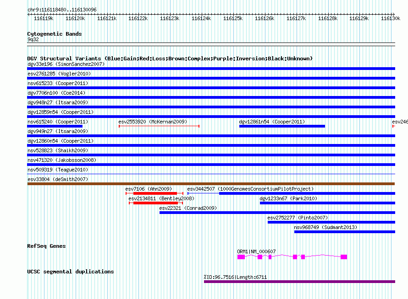Click the nsv528823 (Shaikh2009) label
Screen dimensions: 408x299
click(x=58, y=150)
